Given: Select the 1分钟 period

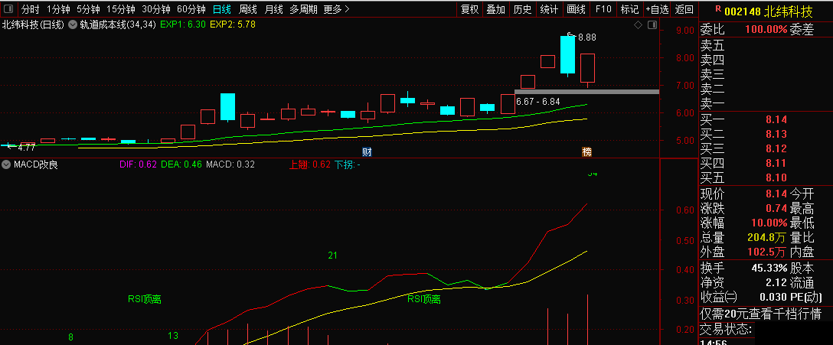Looking at the screenshot, I should click(58, 9).
